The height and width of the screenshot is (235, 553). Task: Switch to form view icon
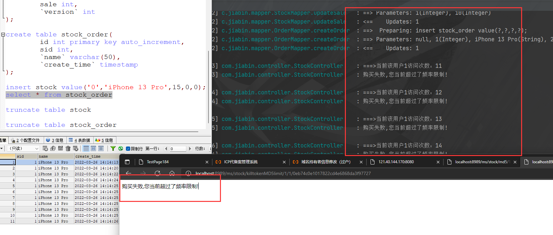[93, 148]
